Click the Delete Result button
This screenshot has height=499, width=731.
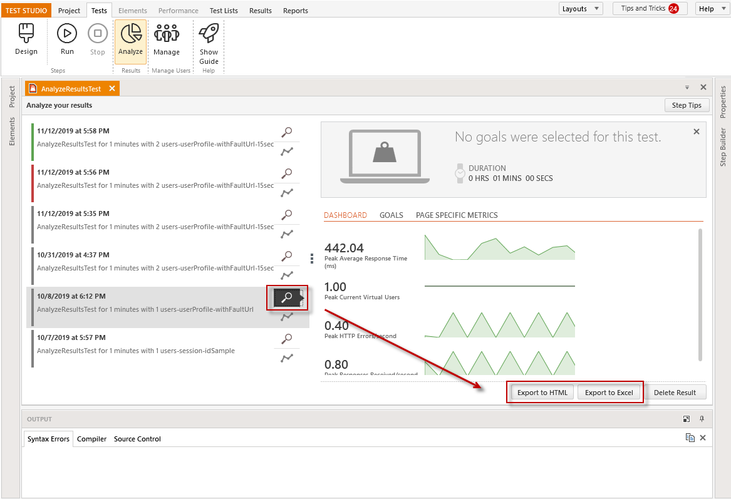click(x=675, y=393)
